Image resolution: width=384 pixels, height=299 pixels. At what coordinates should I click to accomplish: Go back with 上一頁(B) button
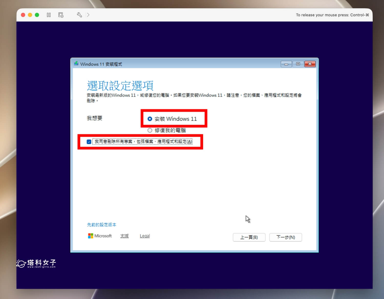(x=249, y=237)
